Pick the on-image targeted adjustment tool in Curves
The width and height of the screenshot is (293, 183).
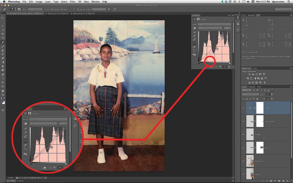[x=194, y=28]
